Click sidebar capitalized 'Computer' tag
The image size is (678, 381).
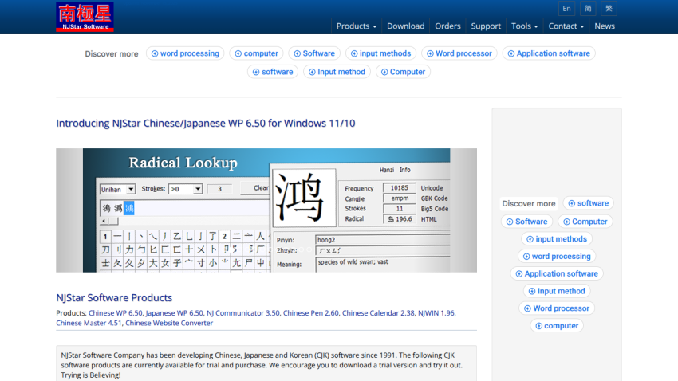coord(585,222)
